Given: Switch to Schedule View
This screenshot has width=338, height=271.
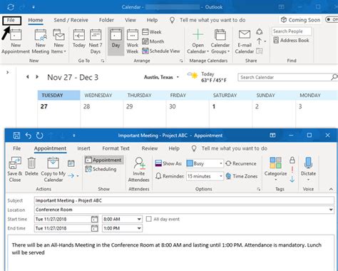Looking at the screenshot, I should coord(161,51).
